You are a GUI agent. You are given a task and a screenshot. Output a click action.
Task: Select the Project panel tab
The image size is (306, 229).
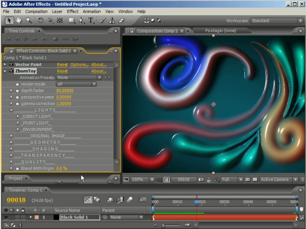pyautogui.click(x=16, y=178)
